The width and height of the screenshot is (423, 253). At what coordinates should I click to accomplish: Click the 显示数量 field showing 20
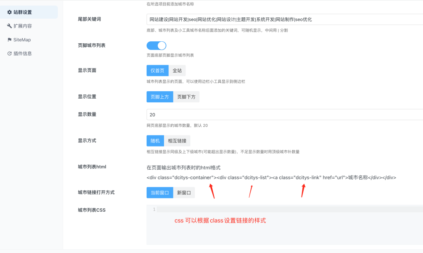pyautogui.click(x=284, y=115)
